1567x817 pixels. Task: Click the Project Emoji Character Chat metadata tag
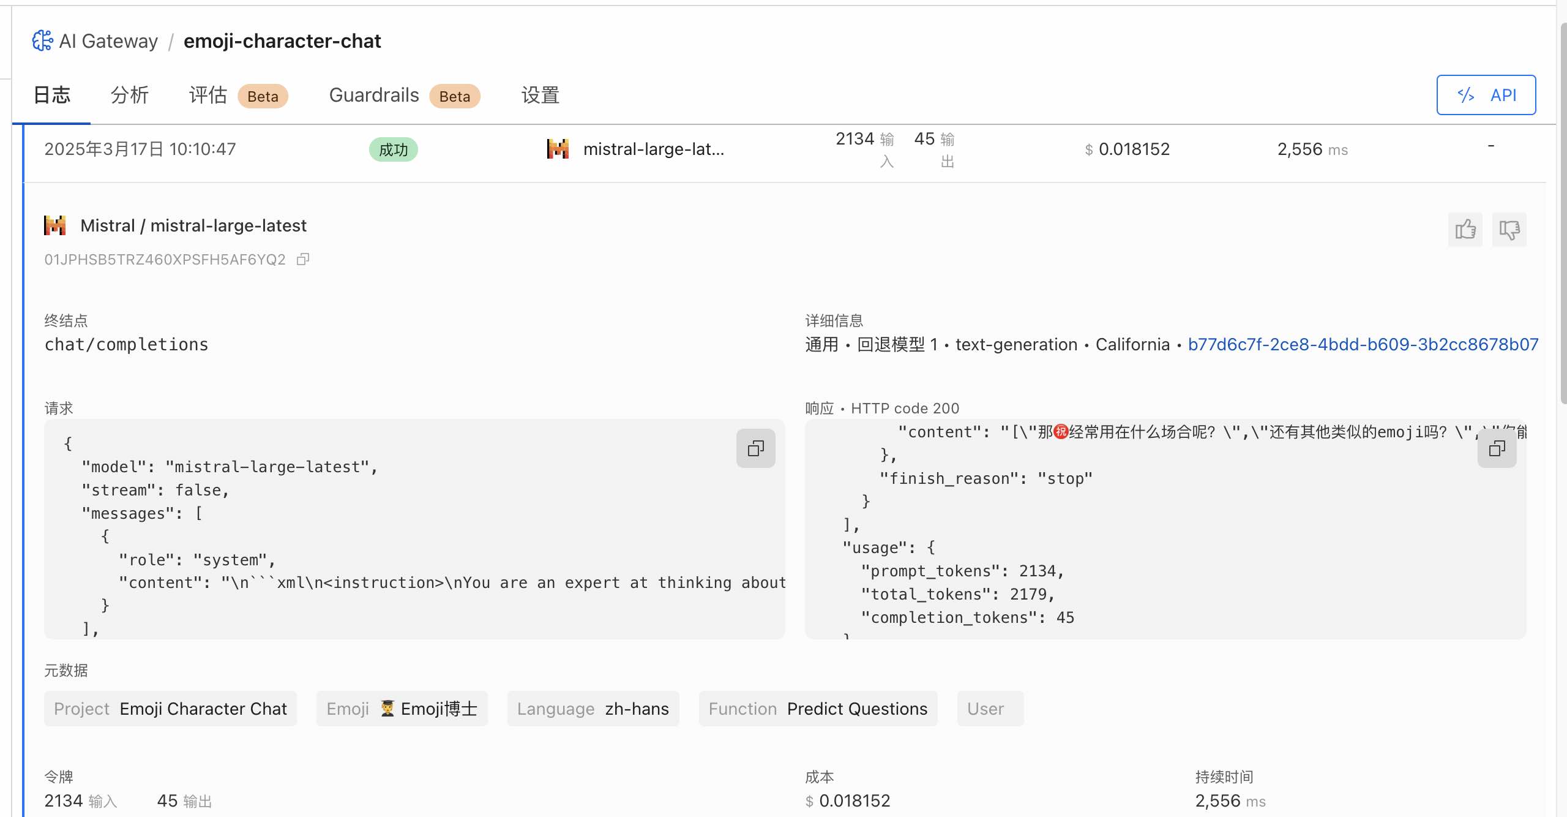pyautogui.click(x=170, y=709)
